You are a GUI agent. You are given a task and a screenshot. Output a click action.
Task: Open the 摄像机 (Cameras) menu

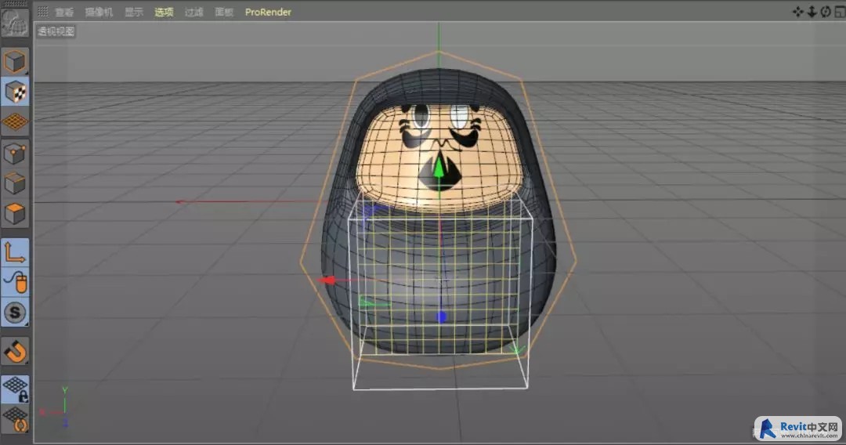coord(99,12)
